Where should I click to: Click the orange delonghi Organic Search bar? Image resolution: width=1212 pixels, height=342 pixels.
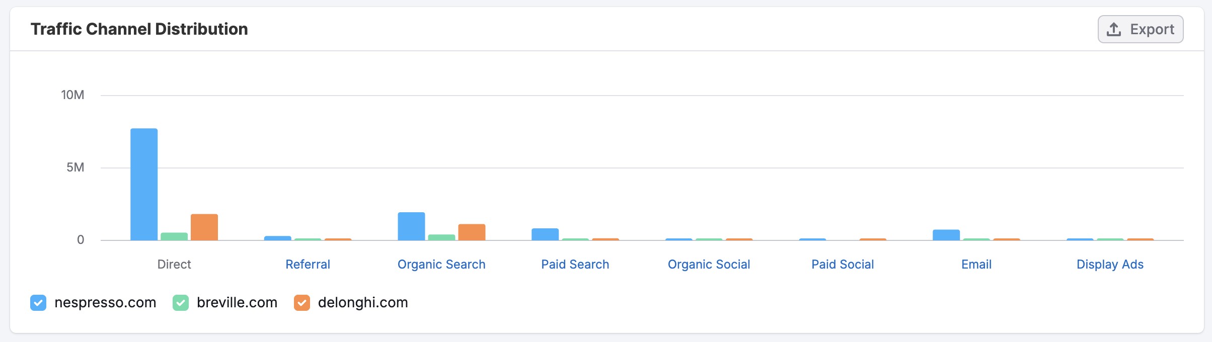pos(472,232)
